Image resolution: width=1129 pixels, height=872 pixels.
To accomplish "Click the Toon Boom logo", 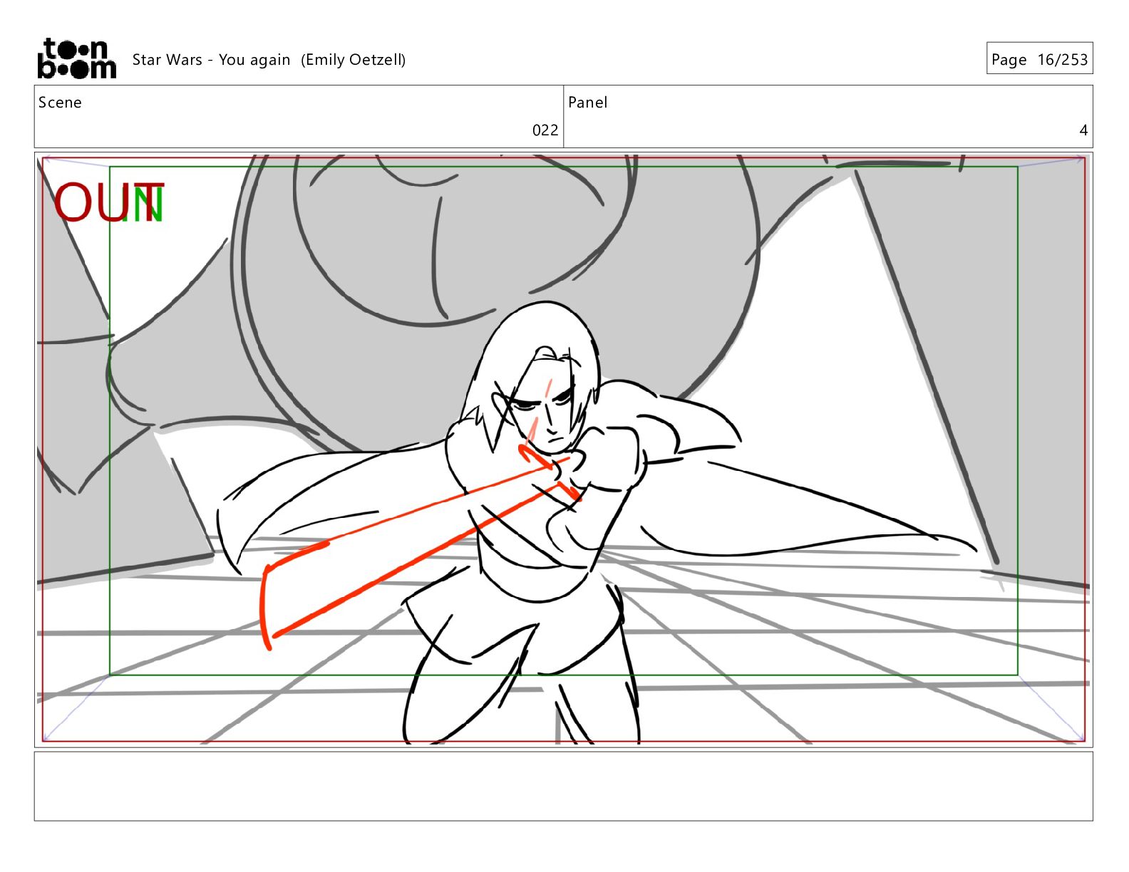I will [x=76, y=58].
